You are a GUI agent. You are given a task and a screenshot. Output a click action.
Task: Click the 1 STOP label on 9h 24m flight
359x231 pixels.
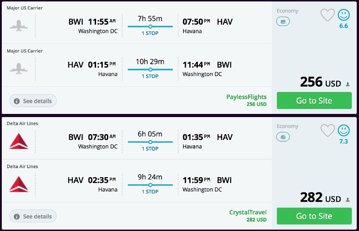[x=150, y=192]
